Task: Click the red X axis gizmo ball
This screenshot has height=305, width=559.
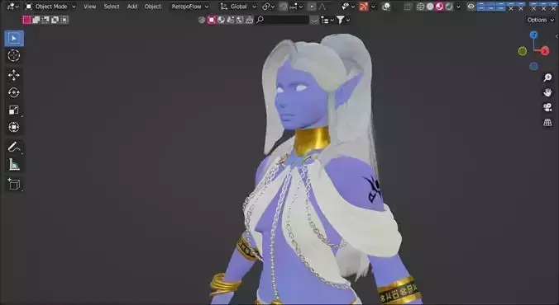Action: click(545, 52)
